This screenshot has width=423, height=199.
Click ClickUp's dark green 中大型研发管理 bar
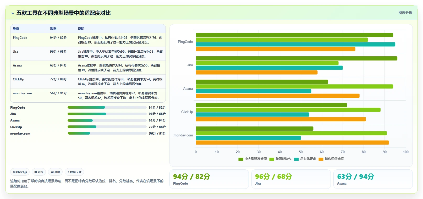pos(271,105)
